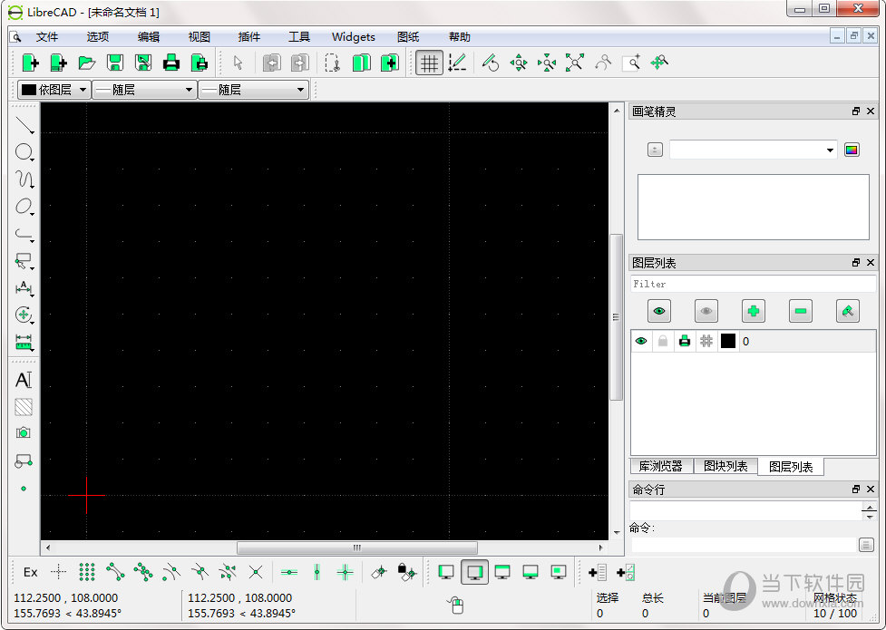Screen dimensions: 886x630
Task: Save the drawing with floppy icon
Action: [x=114, y=63]
